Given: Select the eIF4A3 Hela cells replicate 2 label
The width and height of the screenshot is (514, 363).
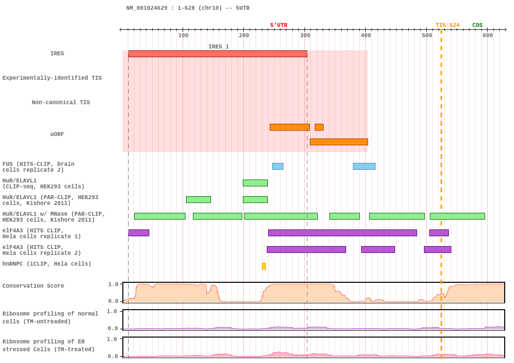Looking at the screenshot, I should coord(42,250).
